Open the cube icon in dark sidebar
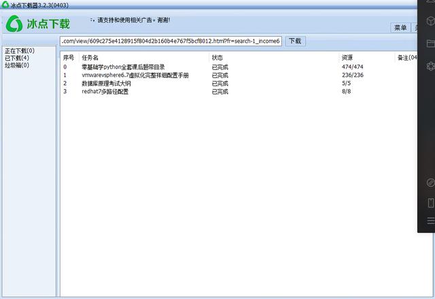Viewport: 435px width, 299px height. click(430, 21)
